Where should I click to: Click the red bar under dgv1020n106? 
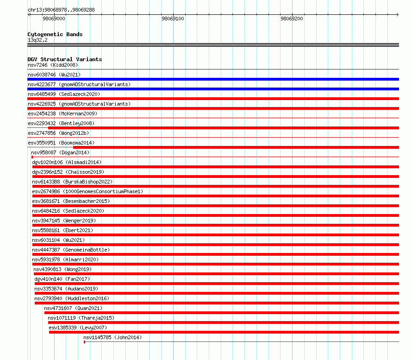point(215,167)
